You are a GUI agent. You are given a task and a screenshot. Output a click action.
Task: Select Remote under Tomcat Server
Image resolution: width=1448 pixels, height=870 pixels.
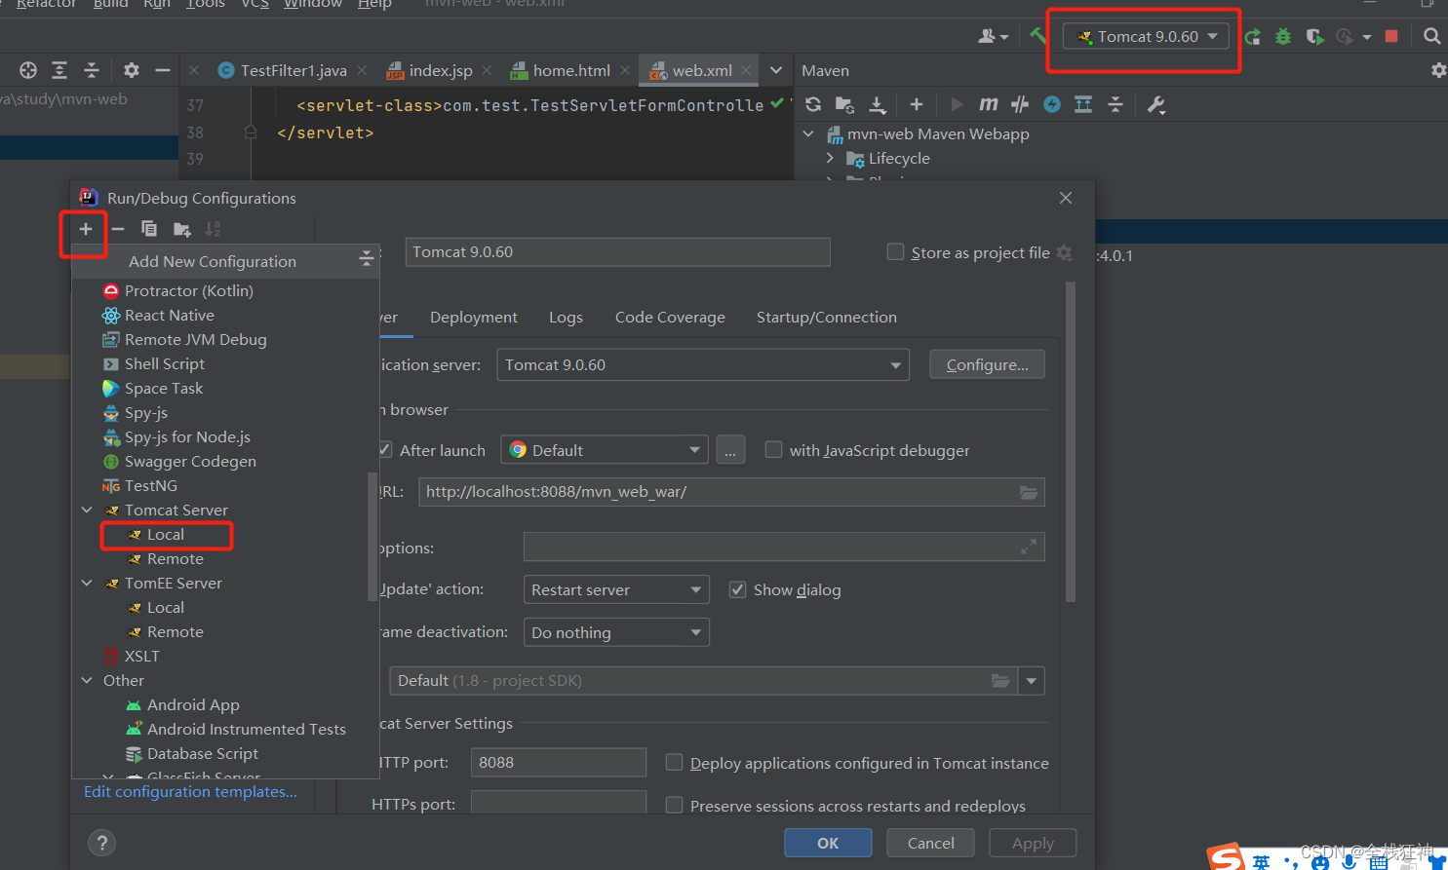click(x=176, y=559)
